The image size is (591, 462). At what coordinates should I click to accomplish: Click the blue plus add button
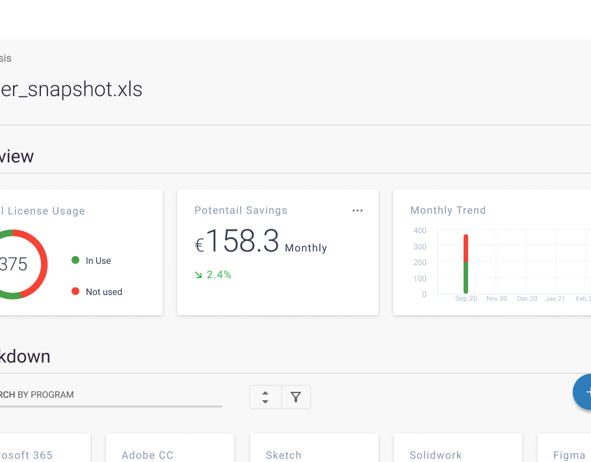point(583,392)
